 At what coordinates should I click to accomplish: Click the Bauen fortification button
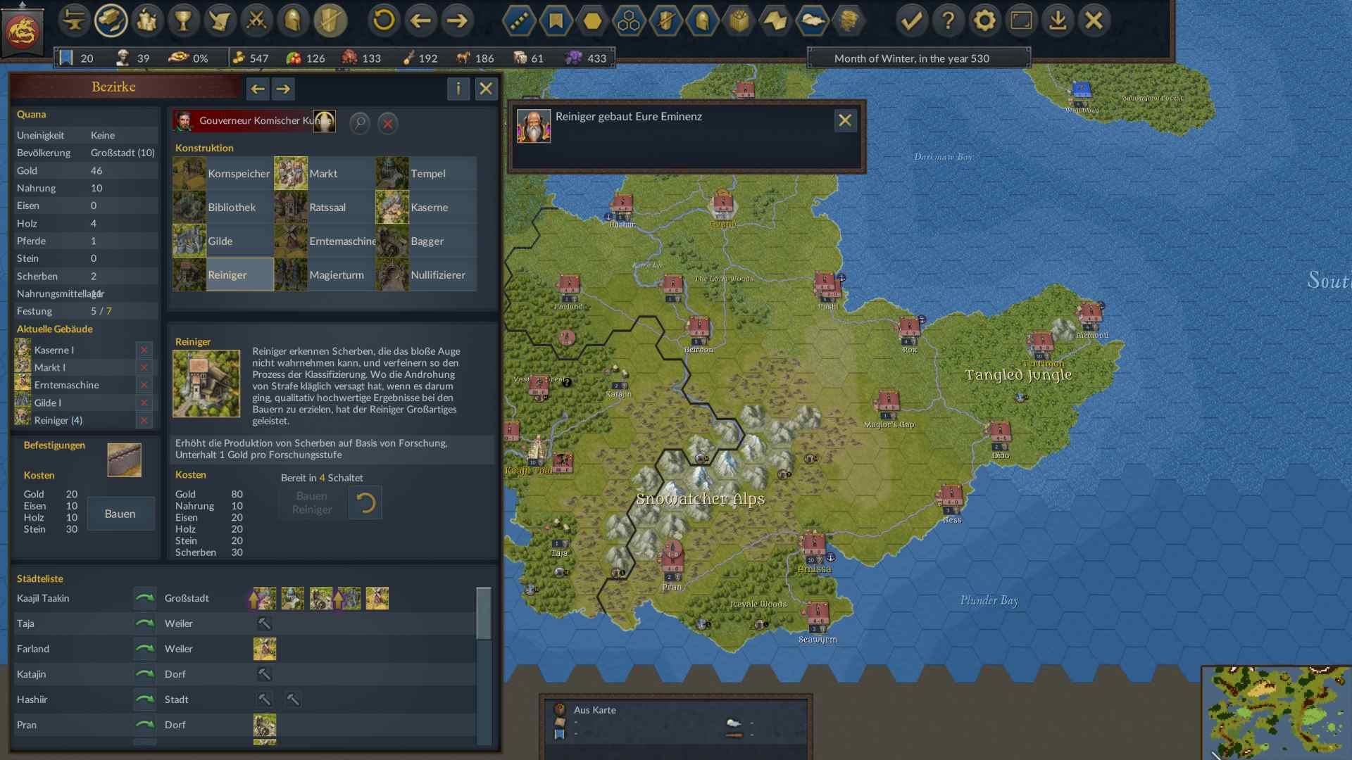tap(120, 514)
